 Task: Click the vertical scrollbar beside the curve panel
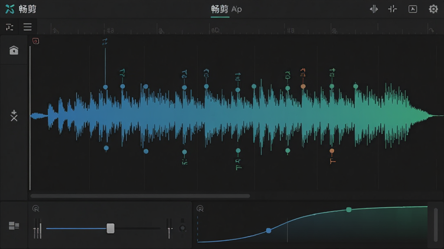pos(436,225)
